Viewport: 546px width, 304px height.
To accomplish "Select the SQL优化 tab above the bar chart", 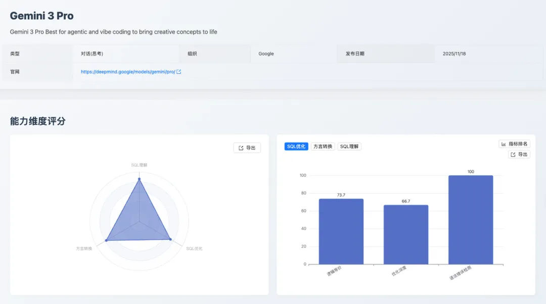I will tap(296, 146).
